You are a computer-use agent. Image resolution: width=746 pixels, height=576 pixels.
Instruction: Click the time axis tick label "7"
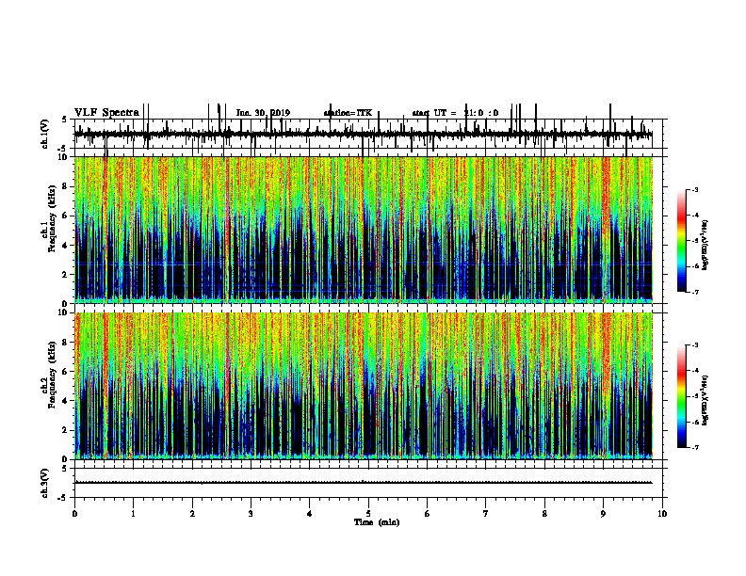[486, 514]
